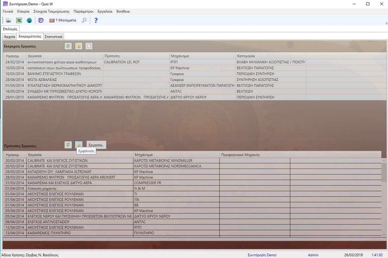Open the magnifier search icon
Image resolution: width=388 pixels, height=258 pixels.
[x=84, y=20]
